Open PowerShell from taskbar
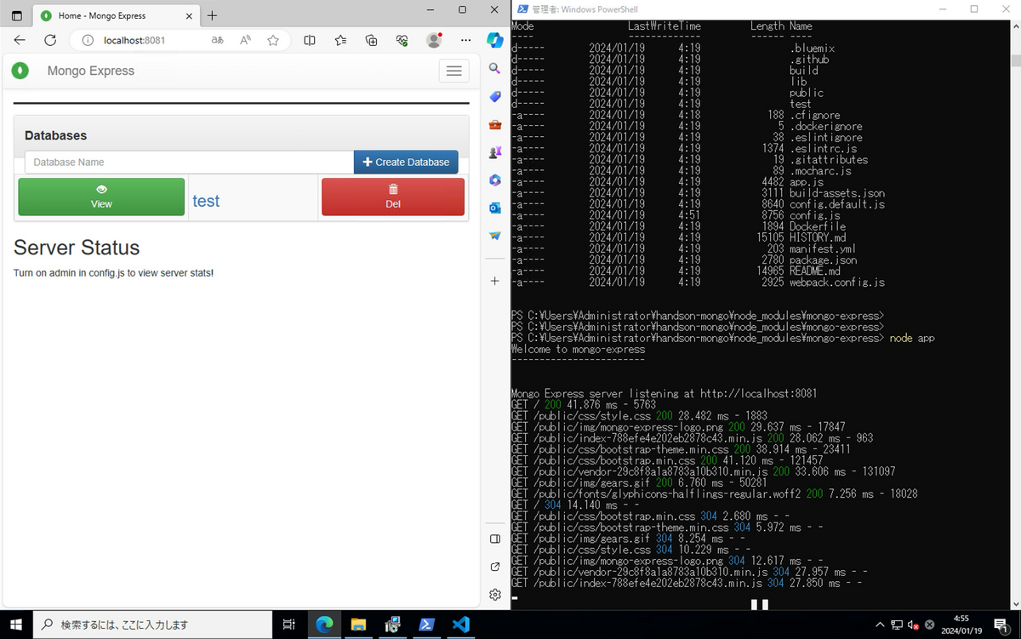Image resolution: width=1021 pixels, height=639 pixels. tap(427, 625)
